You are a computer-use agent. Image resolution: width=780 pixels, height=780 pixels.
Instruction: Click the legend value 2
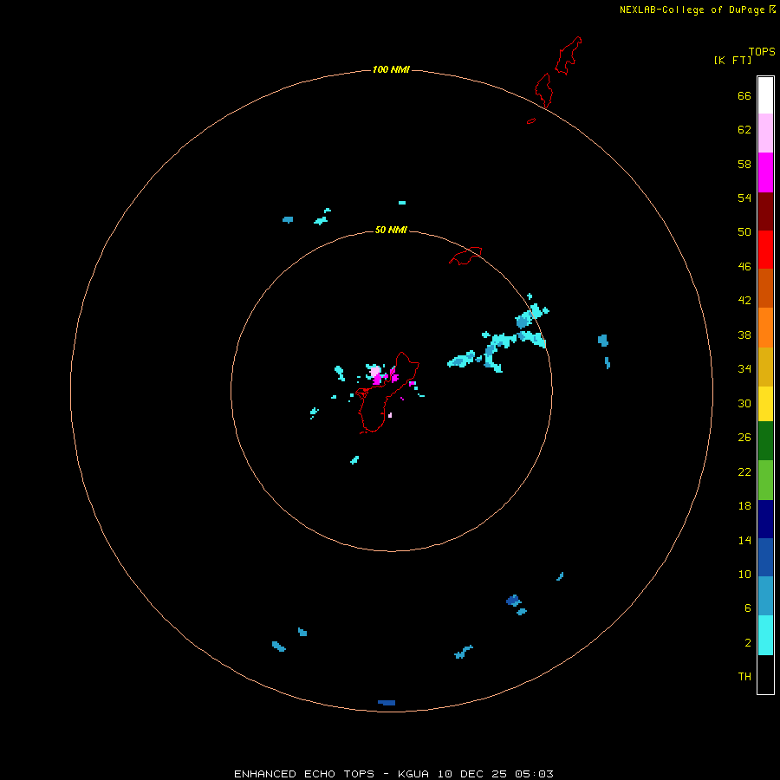tap(748, 643)
